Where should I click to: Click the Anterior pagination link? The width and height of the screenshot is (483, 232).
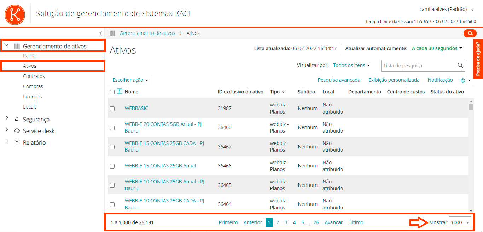click(x=253, y=222)
